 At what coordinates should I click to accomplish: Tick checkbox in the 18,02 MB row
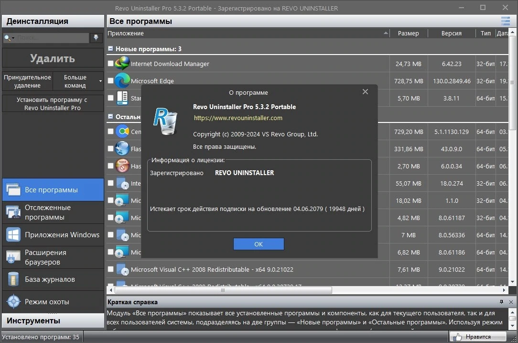point(111,200)
